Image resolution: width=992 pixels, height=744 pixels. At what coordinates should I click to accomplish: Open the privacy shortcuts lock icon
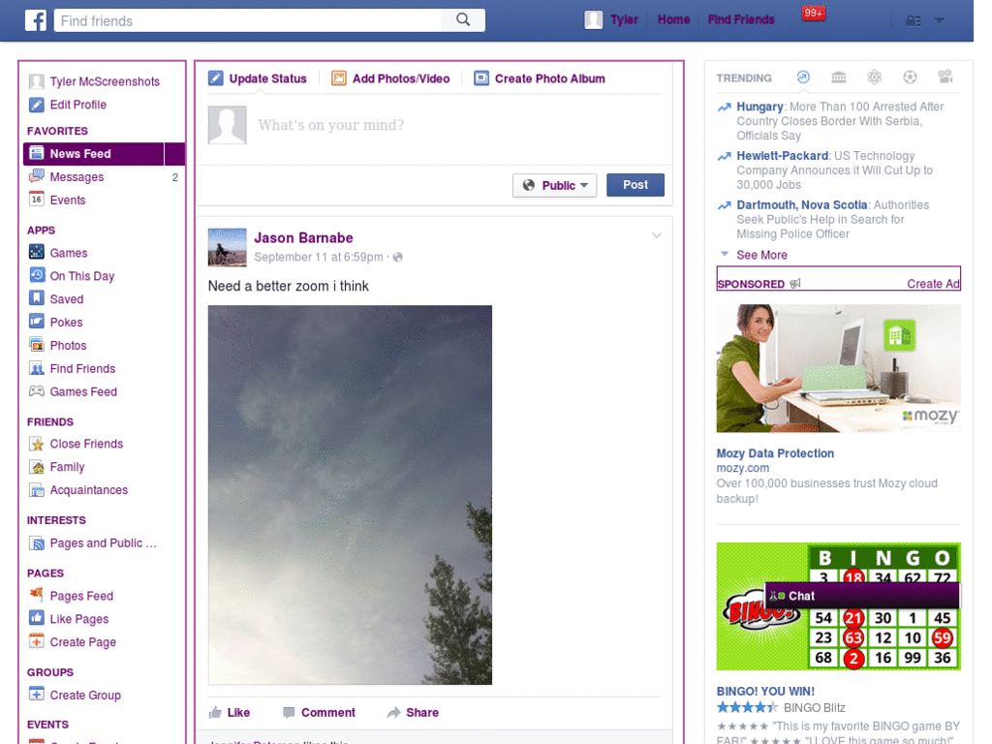[x=913, y=21]
